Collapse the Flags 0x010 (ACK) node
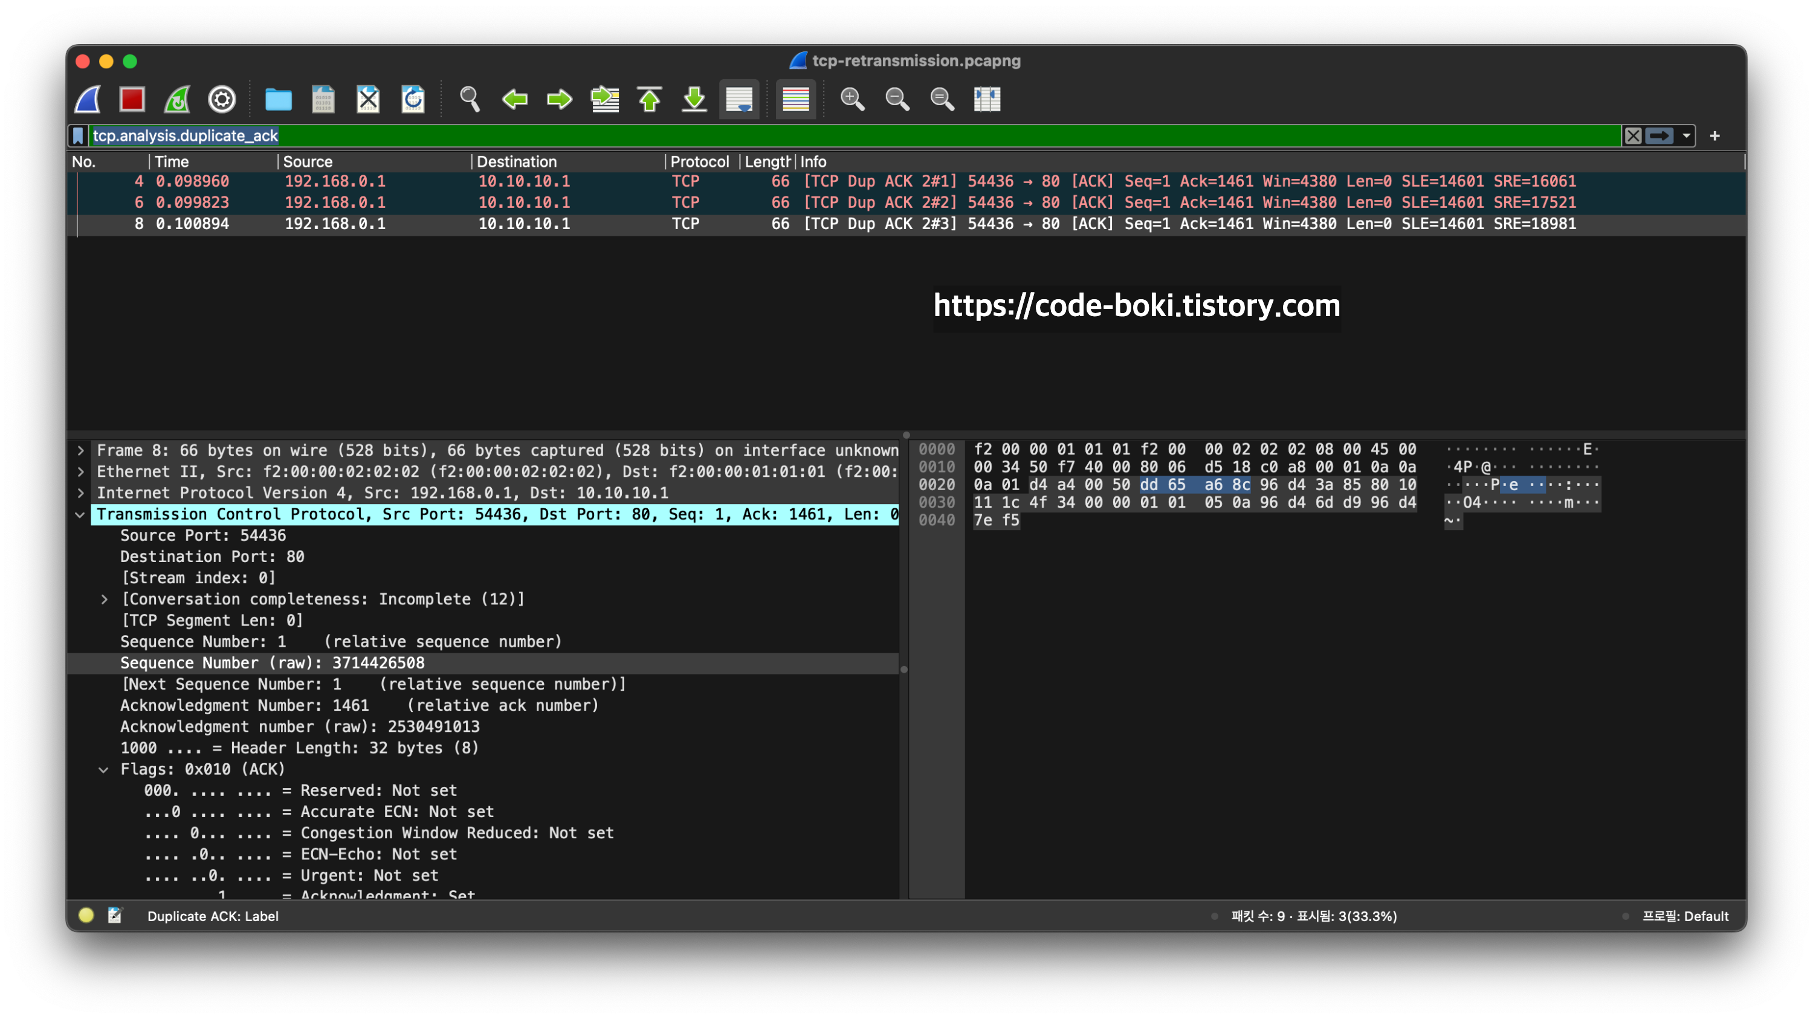1813x1019 pixels. click(103, 769)
